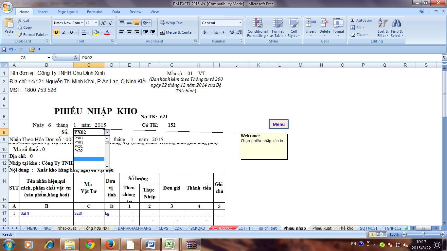This screenshot has width=447, height=251.
Task: Open the Phieu xuat sheet tab
Action: click(322, 228)
